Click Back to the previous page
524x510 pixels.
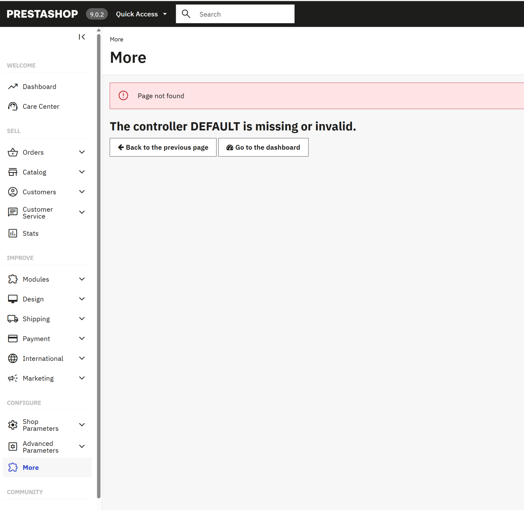point(163,147)
